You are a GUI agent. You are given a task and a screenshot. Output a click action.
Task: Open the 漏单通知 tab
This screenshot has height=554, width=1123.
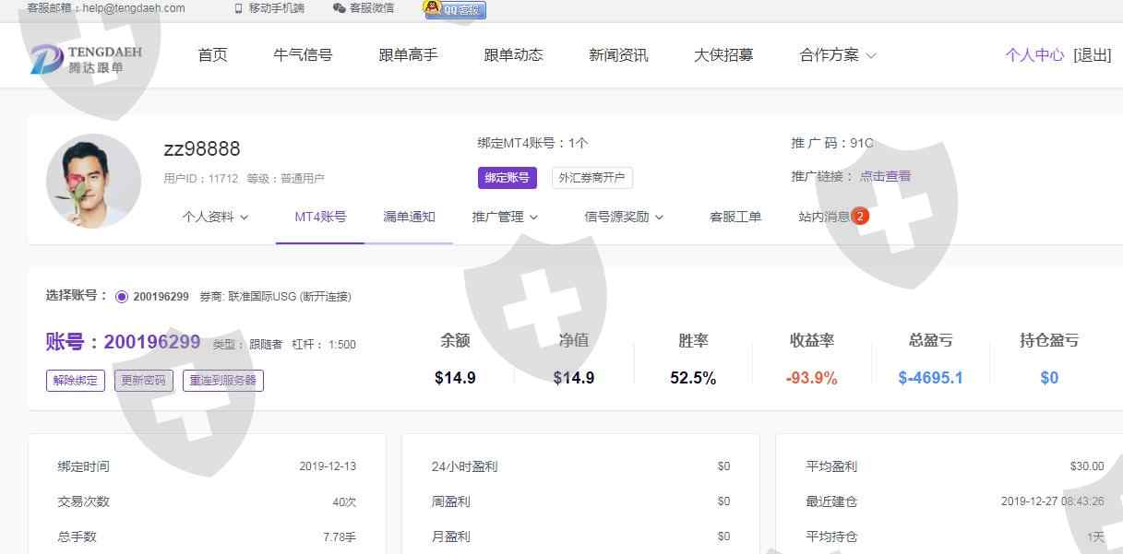click(409, 218)
